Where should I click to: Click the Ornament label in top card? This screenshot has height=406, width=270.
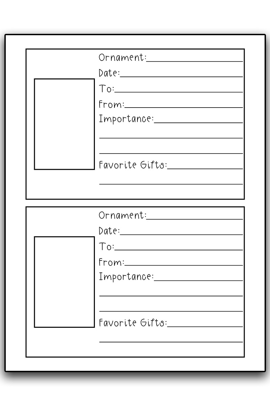(123, 58)
